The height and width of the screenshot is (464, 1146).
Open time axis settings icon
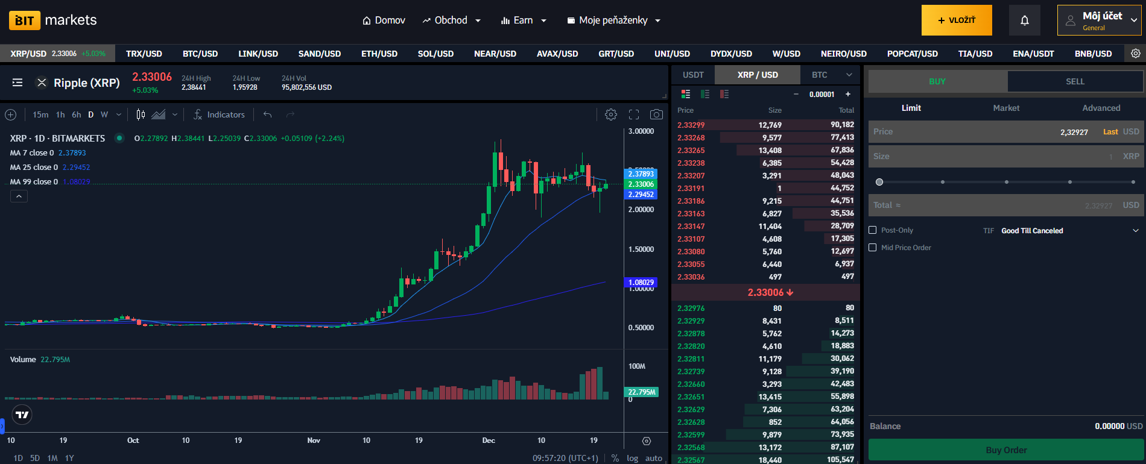tap(647, 441)
